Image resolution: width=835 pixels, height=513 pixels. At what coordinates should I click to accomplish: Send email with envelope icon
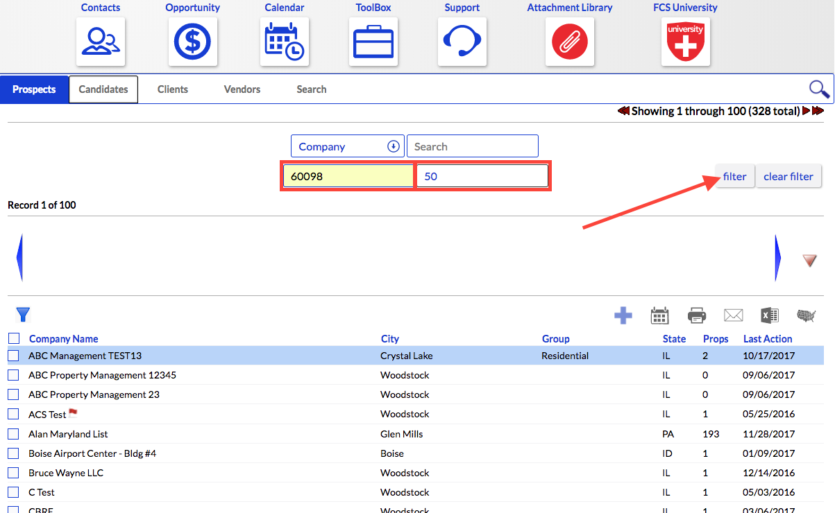coord(734,316)
